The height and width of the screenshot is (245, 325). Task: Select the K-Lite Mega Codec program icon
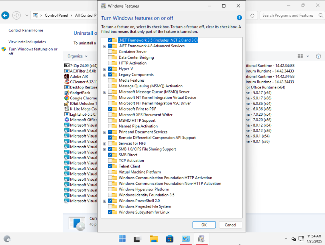click(x=67, y=109)
